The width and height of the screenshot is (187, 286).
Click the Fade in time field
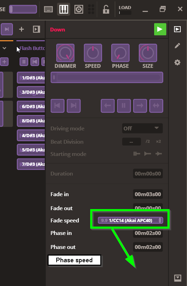pyautogui.click(x=148, y=194)
